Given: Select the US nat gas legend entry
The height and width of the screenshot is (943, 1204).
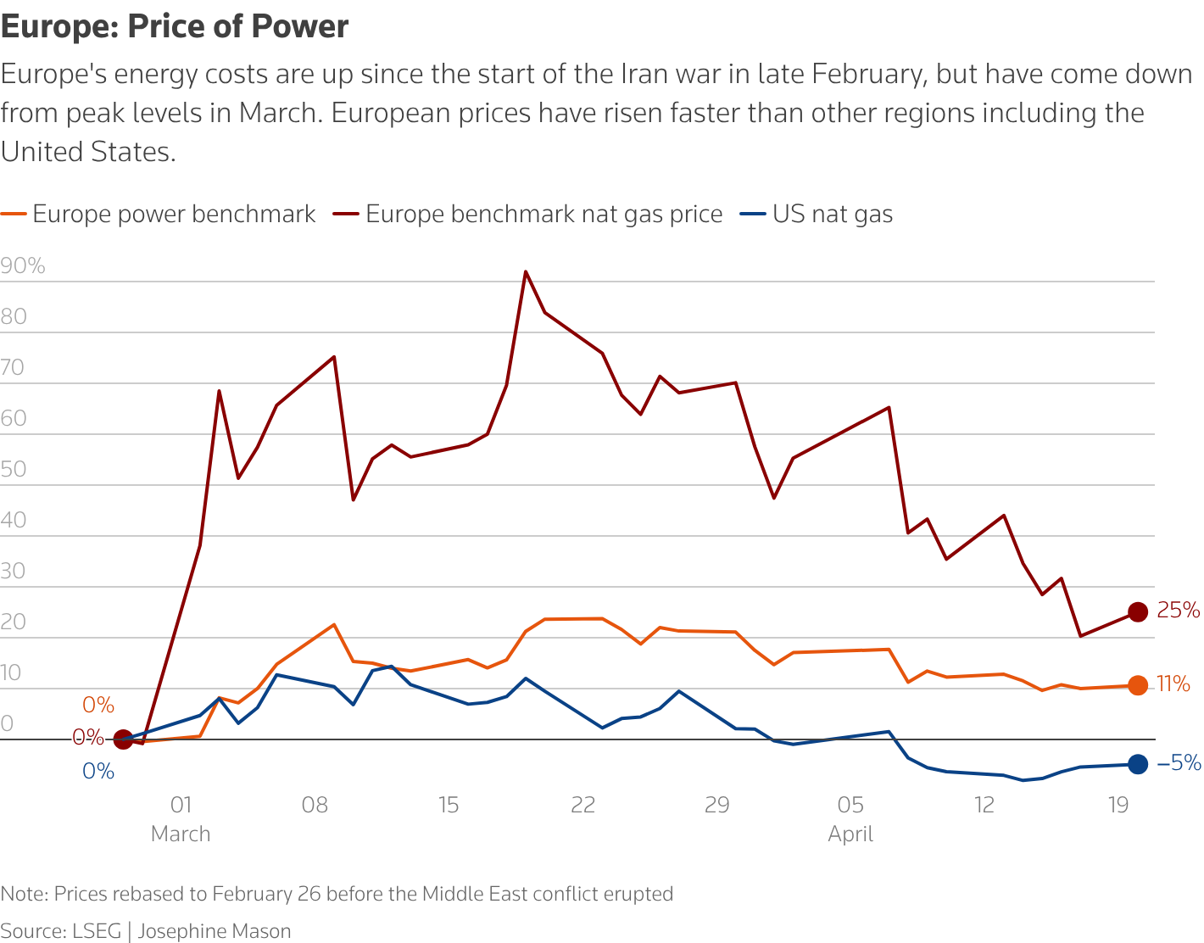Looking at the screenshot, I should [817, 214].
